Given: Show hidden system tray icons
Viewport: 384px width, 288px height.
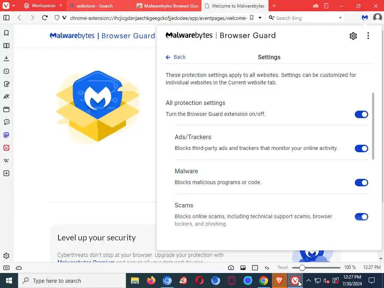Looking at the screenshot, I should click(x=309, y=280).
